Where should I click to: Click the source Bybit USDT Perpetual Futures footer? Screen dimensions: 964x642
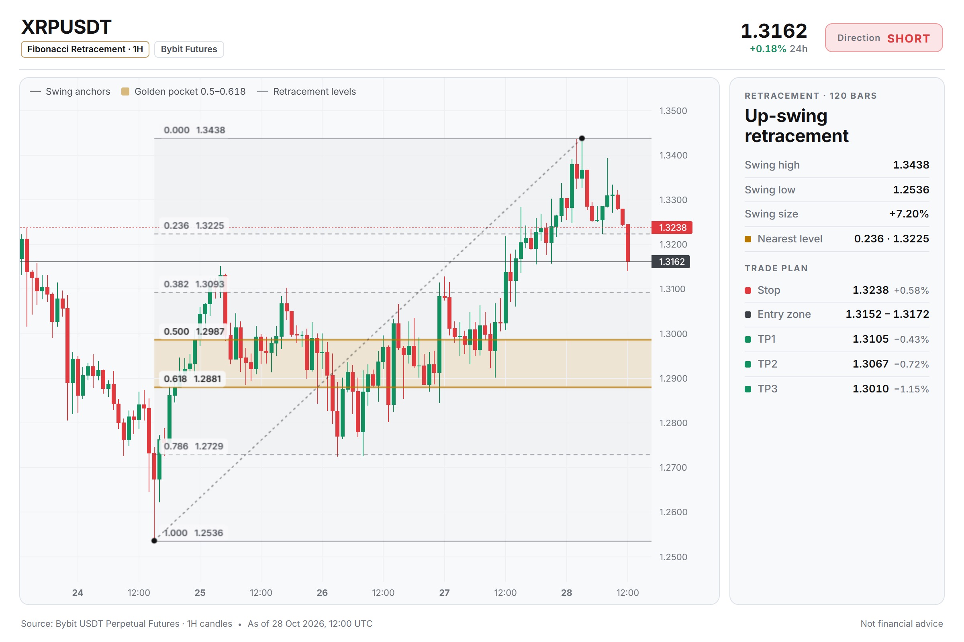(127, 624)
